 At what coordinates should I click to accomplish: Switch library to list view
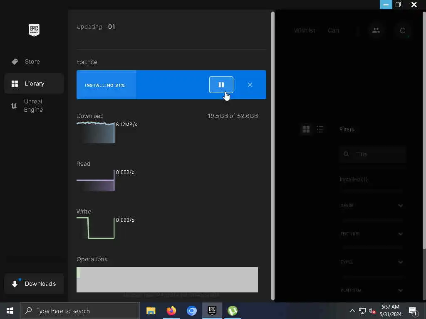[320, 129]
